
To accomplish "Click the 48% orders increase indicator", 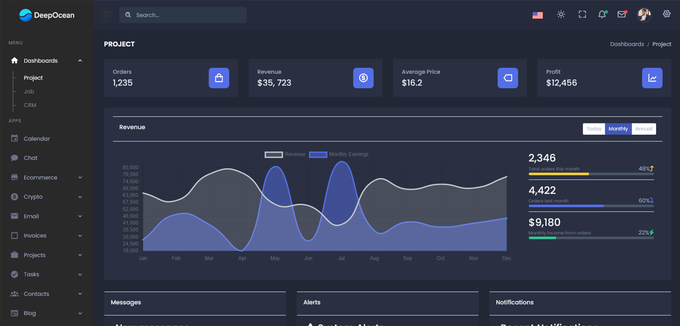I will tap(646, 169).
